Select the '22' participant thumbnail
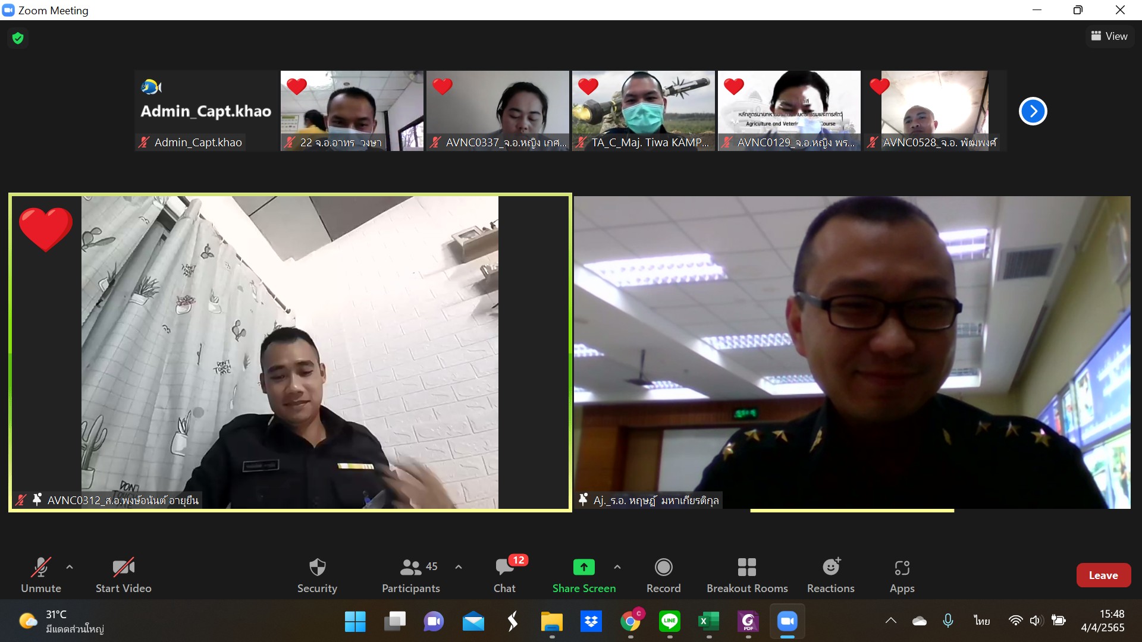Viewport: 1142px width, 642px height. pyautogui.click(x=352, y=111)
